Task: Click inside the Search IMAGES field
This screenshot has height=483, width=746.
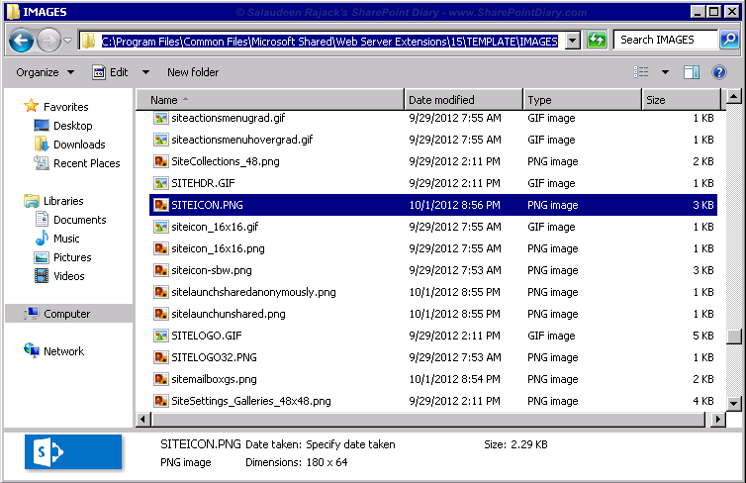Action: [x=666, y=40]
